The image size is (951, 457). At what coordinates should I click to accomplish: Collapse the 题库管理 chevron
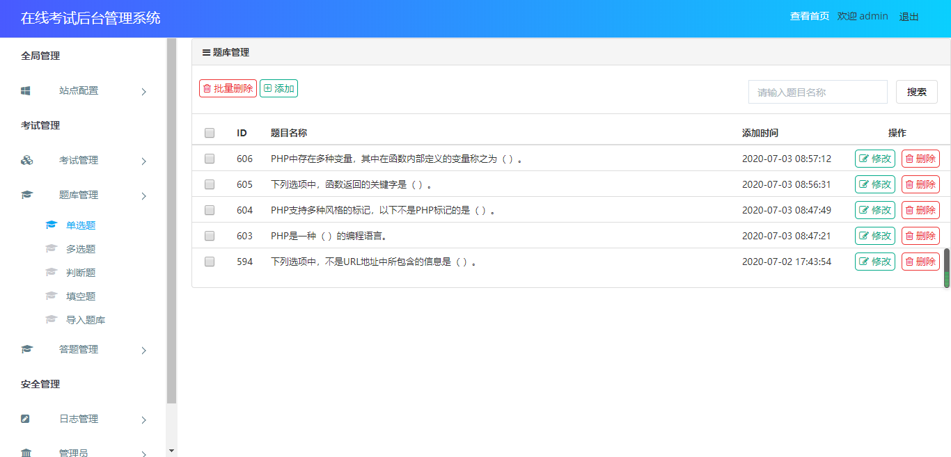click(144, 195)
